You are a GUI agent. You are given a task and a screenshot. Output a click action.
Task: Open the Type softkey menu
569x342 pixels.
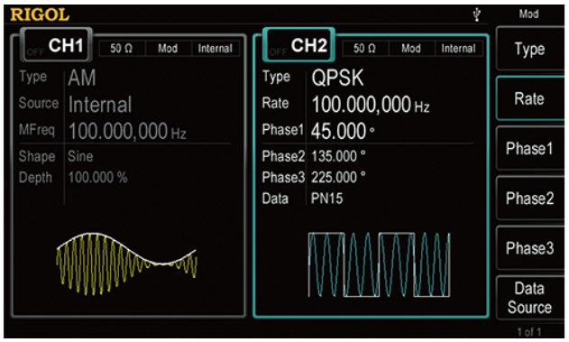tap(530, 49)
